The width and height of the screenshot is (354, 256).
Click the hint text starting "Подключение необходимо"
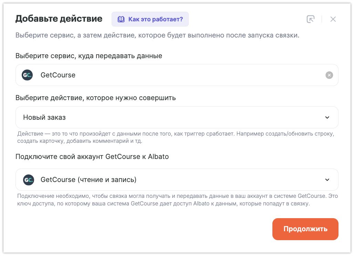(177, 200)
